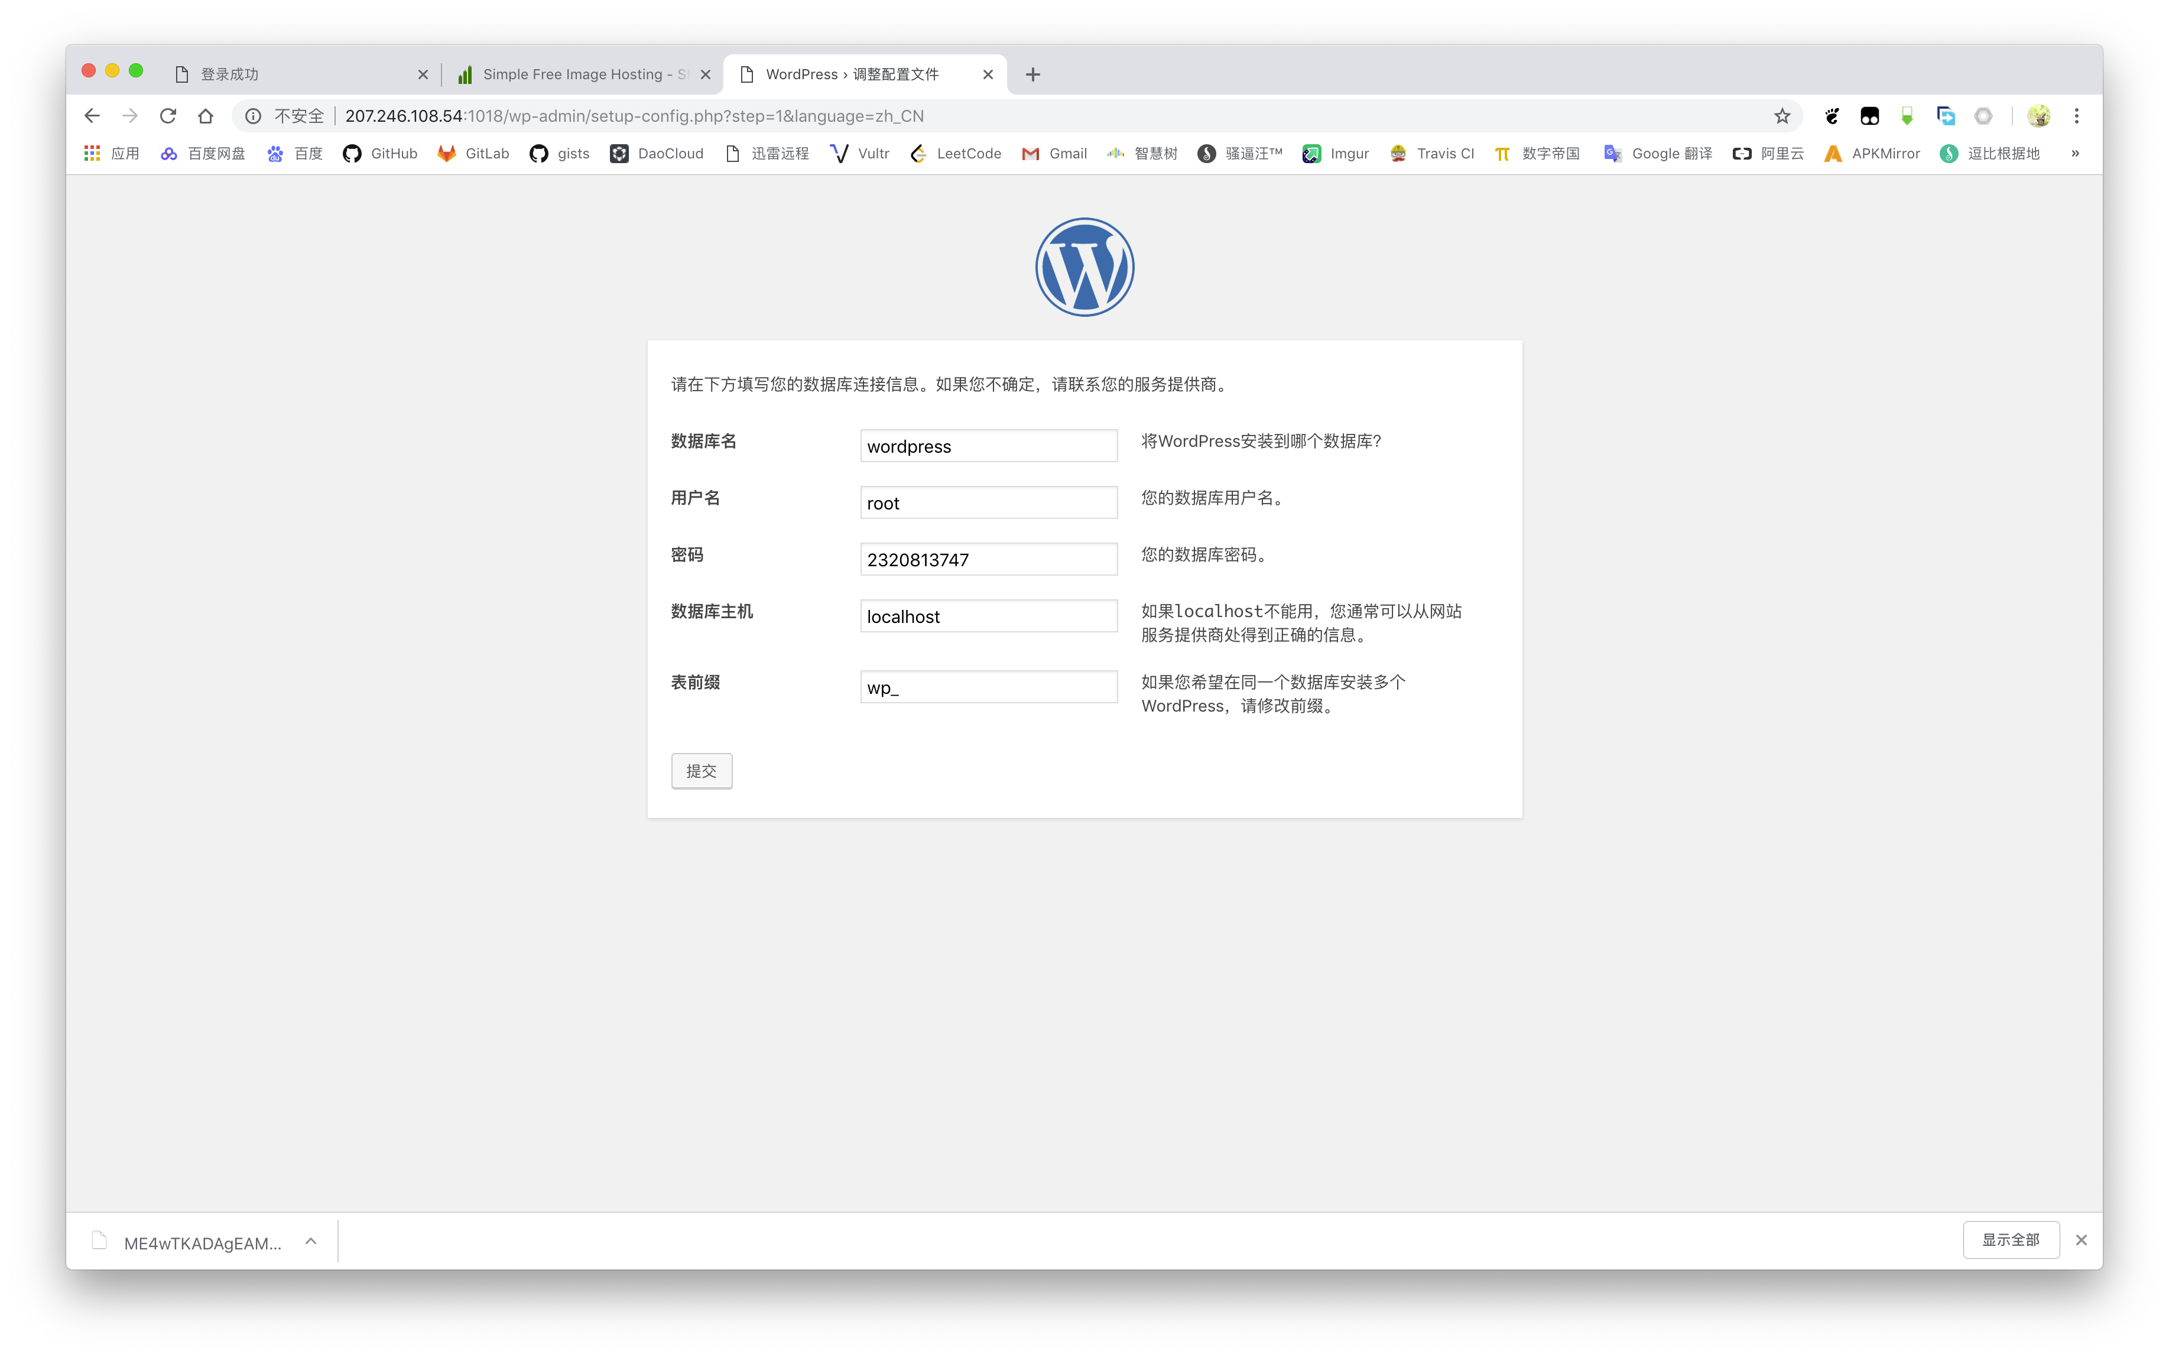Open the Google 翻译 bookmark
This screenshot has width=2169, height=1357.
(1658, 154)
